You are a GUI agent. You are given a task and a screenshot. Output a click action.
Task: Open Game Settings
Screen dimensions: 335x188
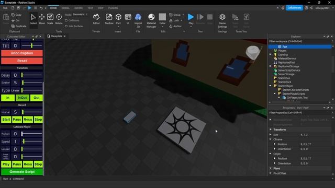[x=222, y=20]
